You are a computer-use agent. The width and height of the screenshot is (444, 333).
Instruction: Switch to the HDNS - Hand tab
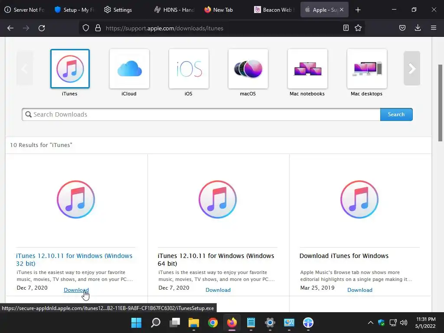pyautogui.click(x=174, y=10)
